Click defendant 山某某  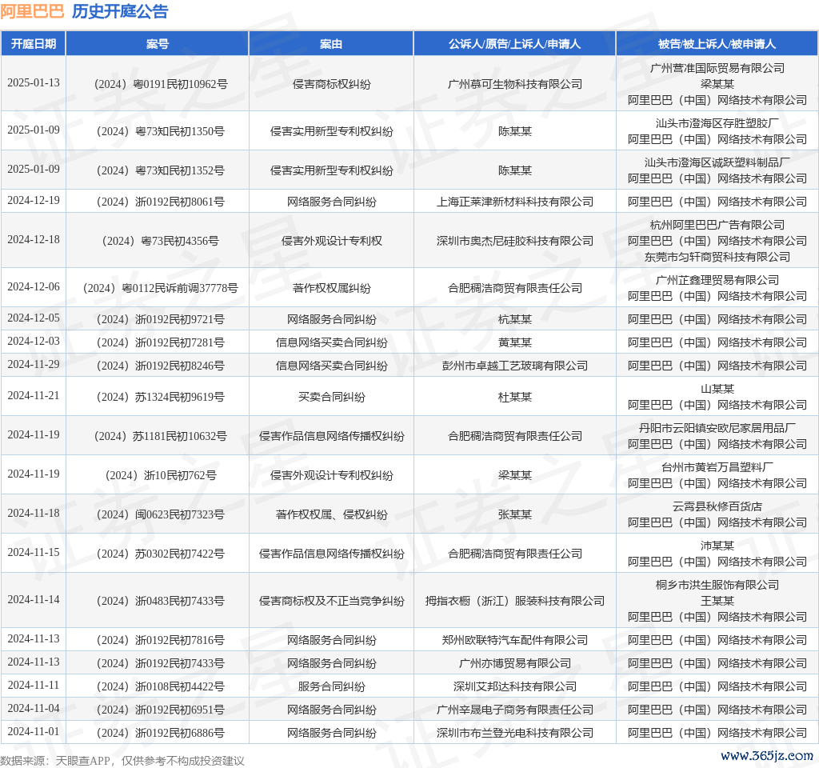click(717, 389)
